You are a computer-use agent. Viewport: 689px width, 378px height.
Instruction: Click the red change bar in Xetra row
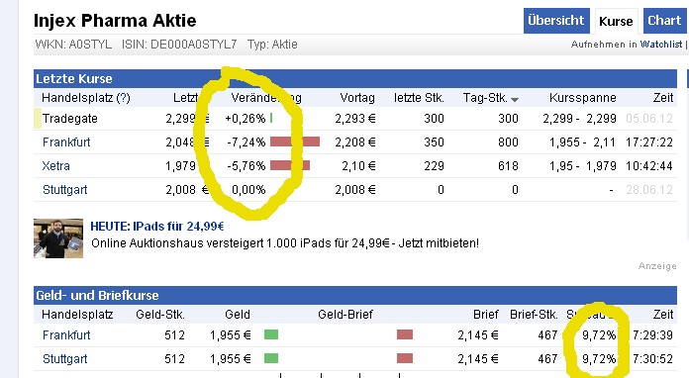[x=290, y=165]
